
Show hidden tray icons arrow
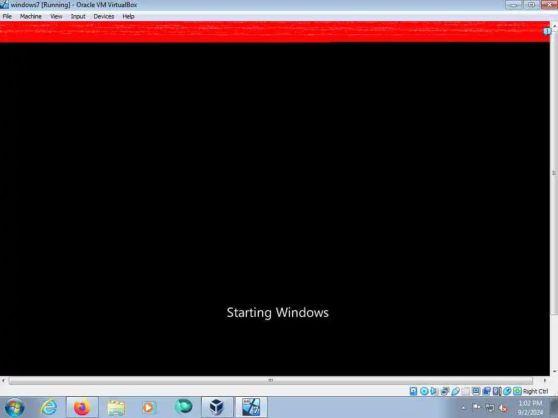pos(463,408)
